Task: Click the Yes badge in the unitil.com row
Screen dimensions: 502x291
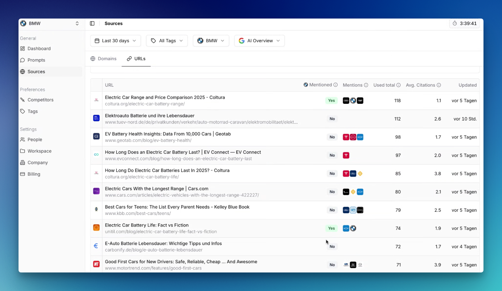Action: pyautogui.click(x=332, y=228)
